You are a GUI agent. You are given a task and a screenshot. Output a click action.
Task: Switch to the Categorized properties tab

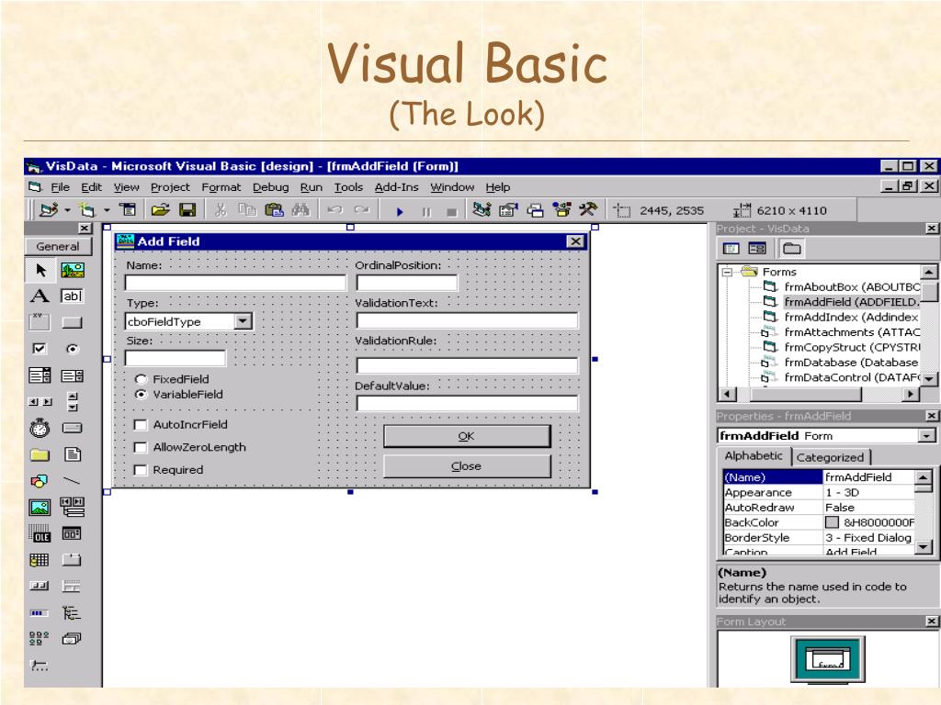coord(830,457)
